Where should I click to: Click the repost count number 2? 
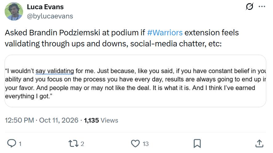click(x=82, y=144)
